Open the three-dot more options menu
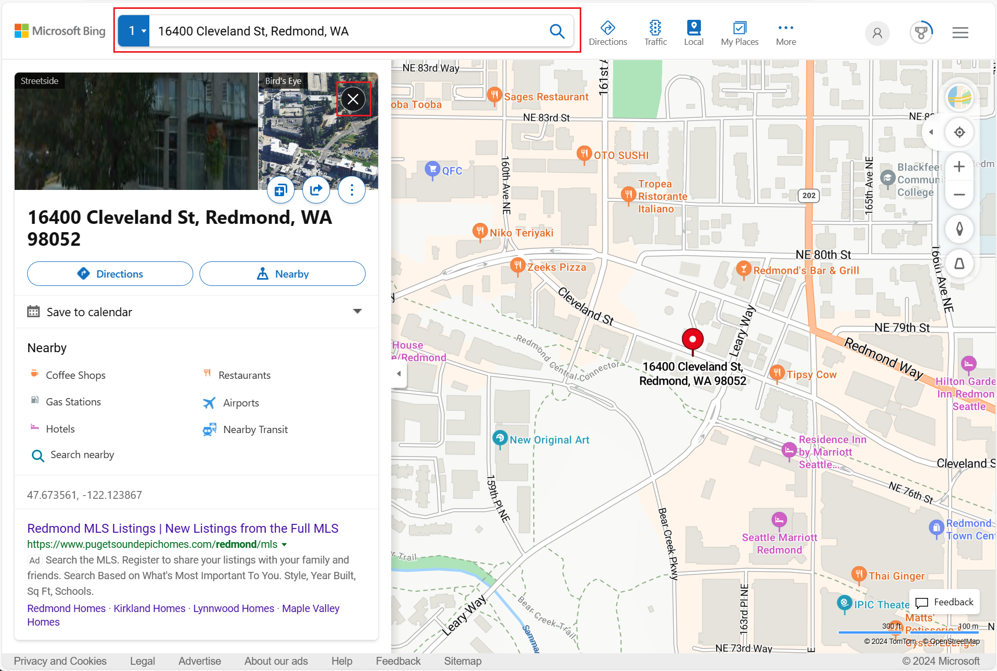997x671 pixels. 352,190
